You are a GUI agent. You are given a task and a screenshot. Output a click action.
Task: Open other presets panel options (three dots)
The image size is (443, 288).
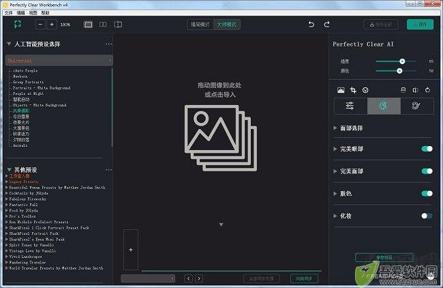(x=108, y=170)
